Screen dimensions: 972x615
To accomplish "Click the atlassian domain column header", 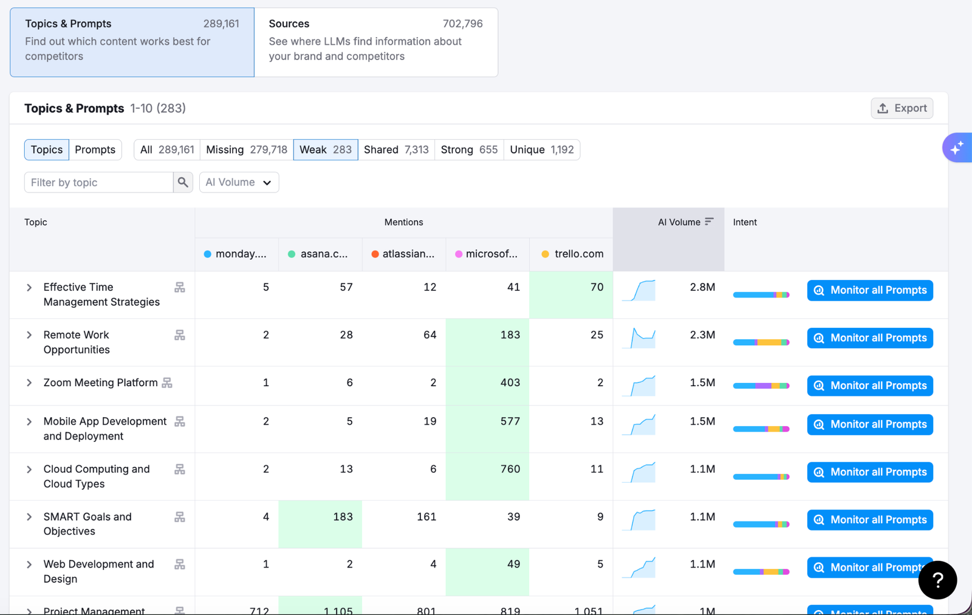I will [x=404, y=254].
